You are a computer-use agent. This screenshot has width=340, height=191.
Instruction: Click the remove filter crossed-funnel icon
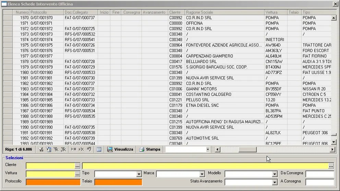(x=56, y=150)
